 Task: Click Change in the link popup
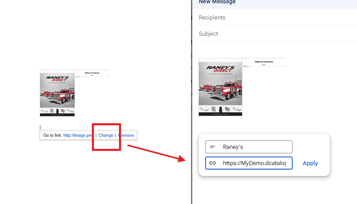tap(106, 135)
